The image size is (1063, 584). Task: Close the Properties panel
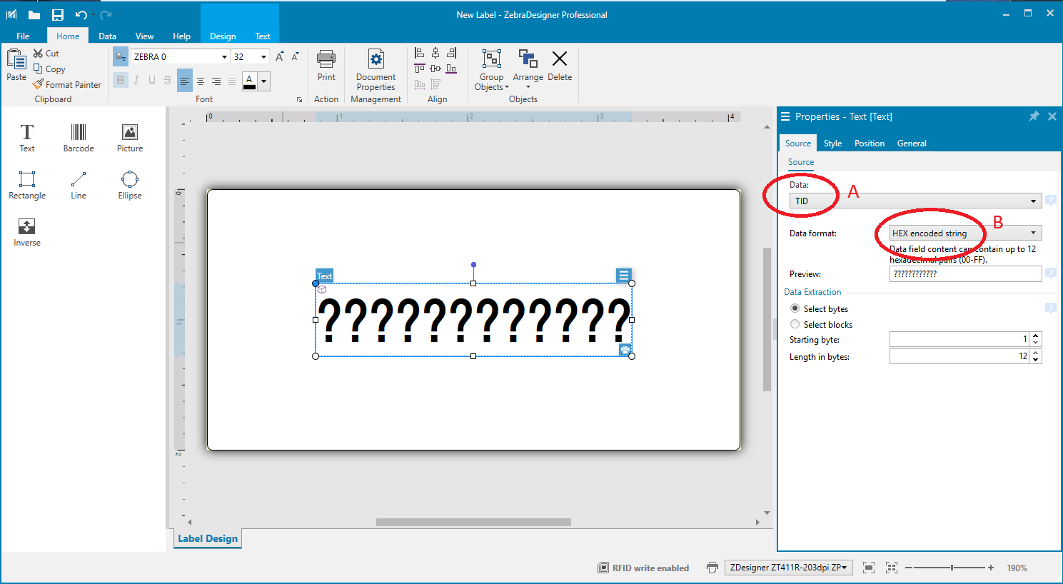1052,116
